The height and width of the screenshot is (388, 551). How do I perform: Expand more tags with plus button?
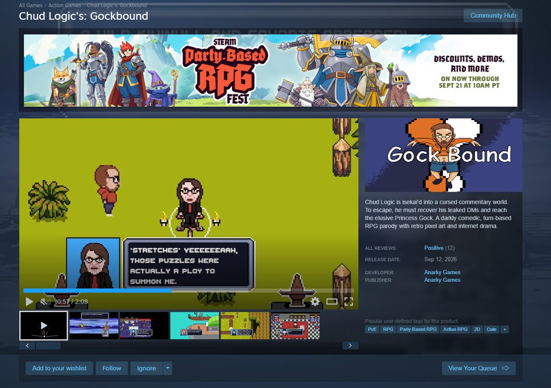pyautogui.click(x=505, y=329)
